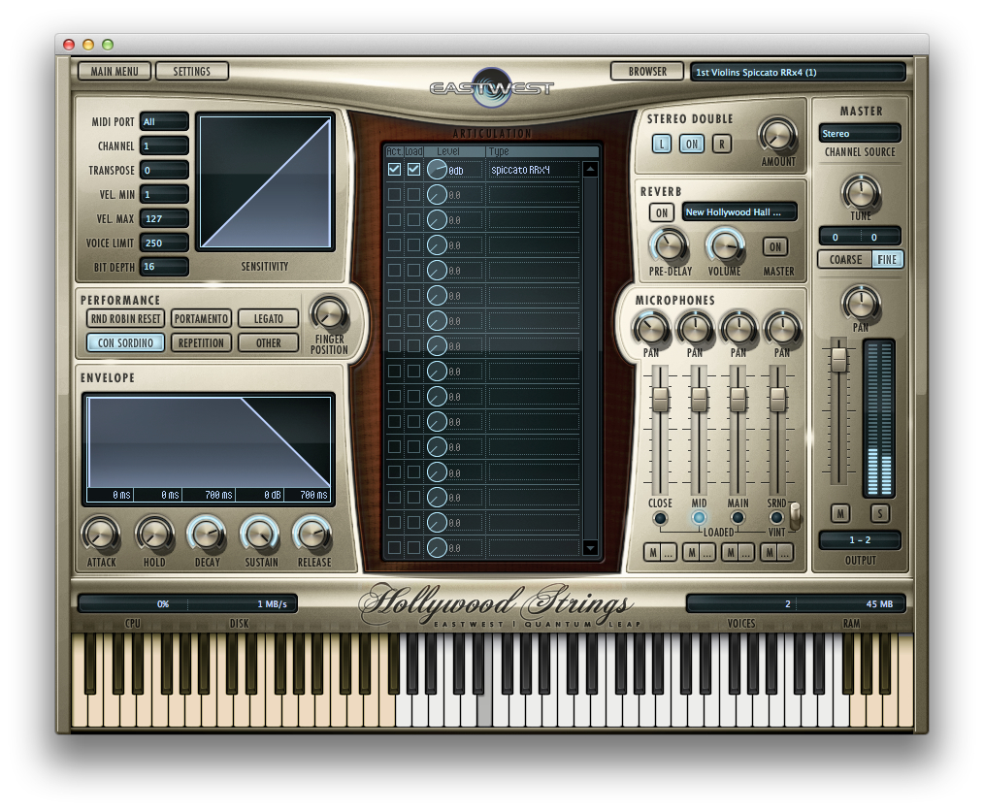
Task: Enable the Repetition button
Action: click(x=201, y=342)
